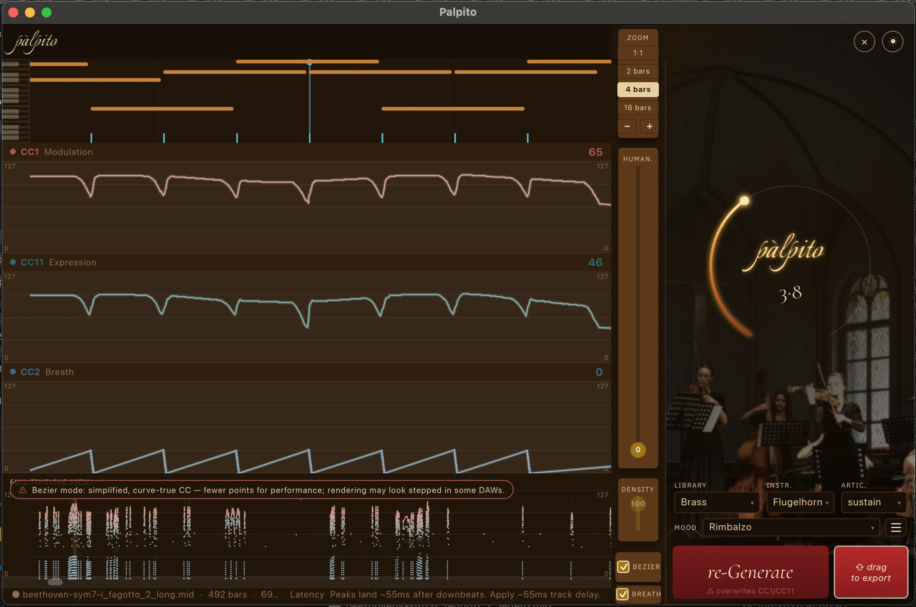Image resolution: width=916 pixels, height=607 pixels.
Task: Toggle the BREATH checkbox
Action: coord(622,594)
